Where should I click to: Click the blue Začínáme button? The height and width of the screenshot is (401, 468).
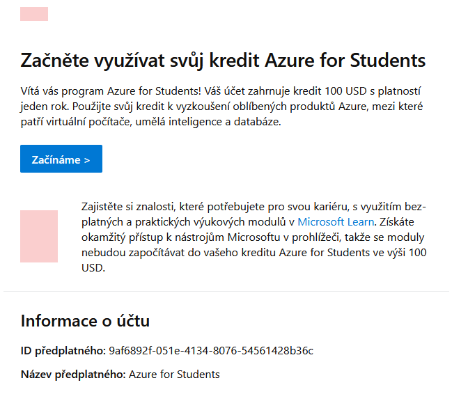61,159
